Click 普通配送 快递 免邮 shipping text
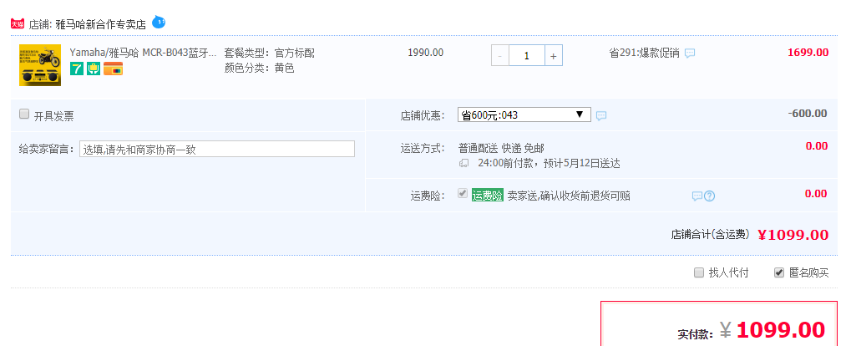 501,148
